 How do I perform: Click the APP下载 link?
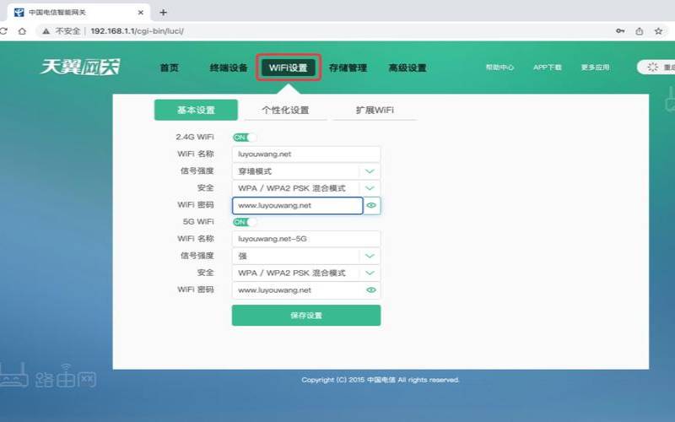(x=547, y=68)
